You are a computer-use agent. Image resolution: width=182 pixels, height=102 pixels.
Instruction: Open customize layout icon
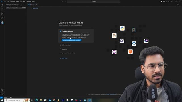tap(169, 1)
